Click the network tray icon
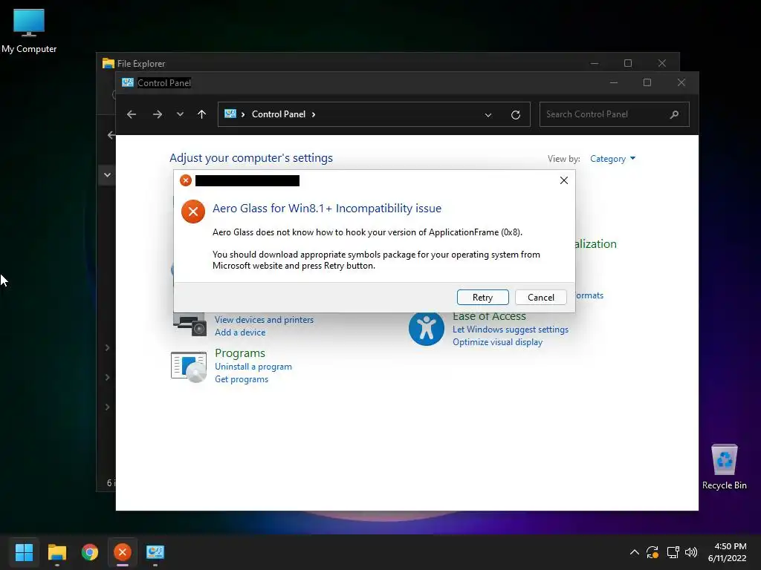Screen dimensions: 761x570 click(673, 552)
